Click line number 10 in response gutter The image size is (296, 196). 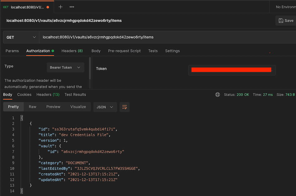(12, 169)
